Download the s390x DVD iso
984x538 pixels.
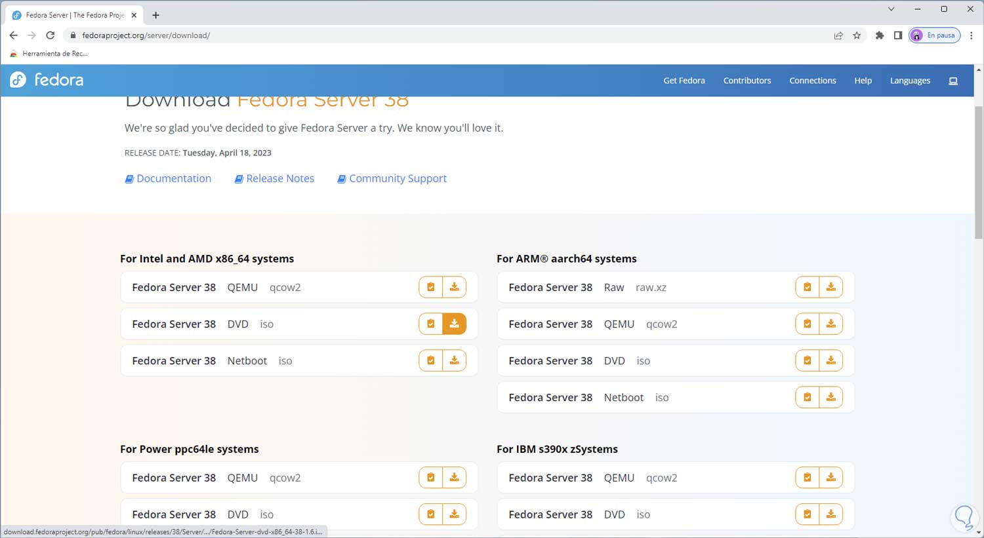click(x=830, y=514)
